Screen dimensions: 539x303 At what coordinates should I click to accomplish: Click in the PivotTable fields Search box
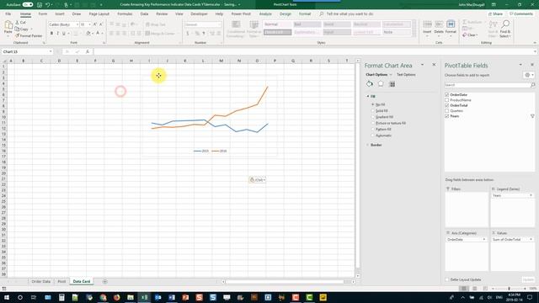[x=489, y=85]
